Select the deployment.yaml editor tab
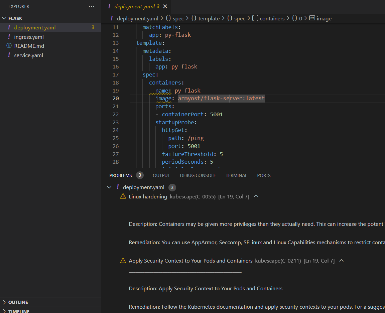 136,6
